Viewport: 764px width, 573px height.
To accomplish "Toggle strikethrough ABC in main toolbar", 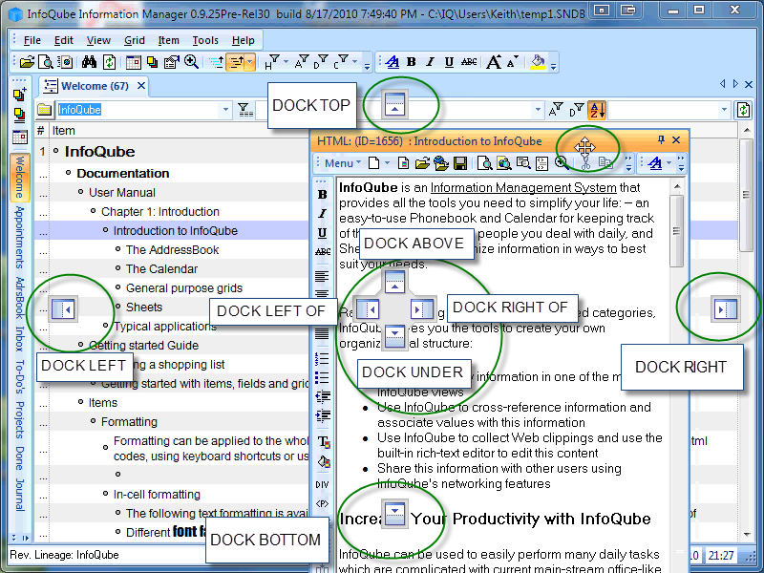I will (469, 62).
